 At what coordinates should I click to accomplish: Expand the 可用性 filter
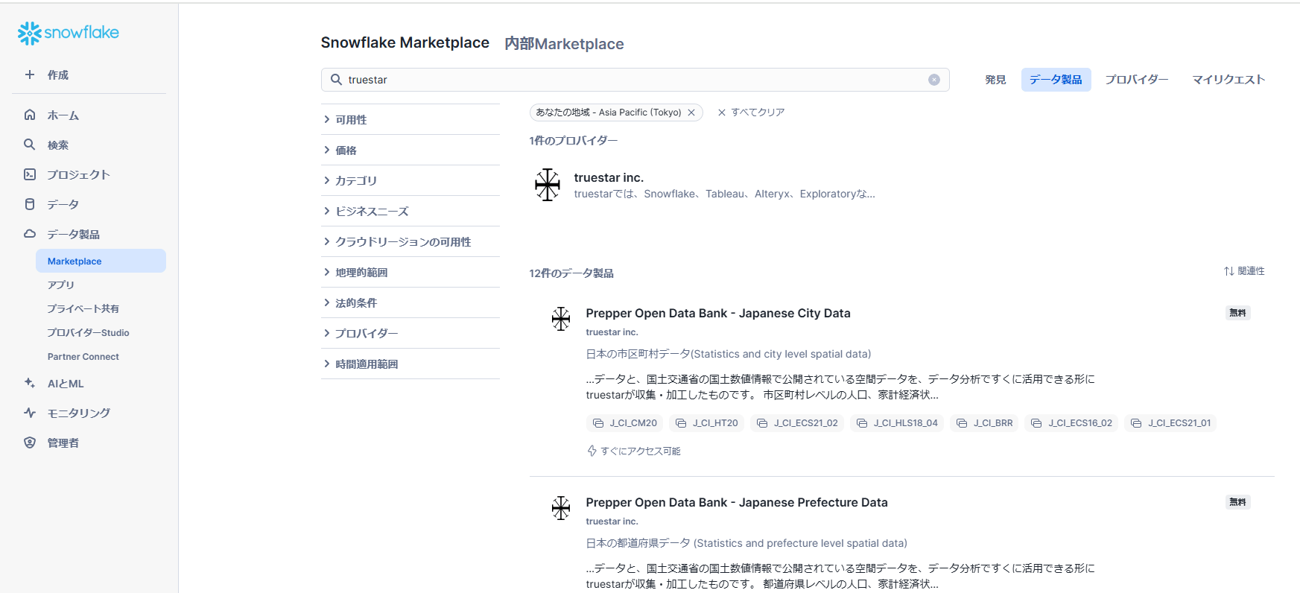point(410,119)
